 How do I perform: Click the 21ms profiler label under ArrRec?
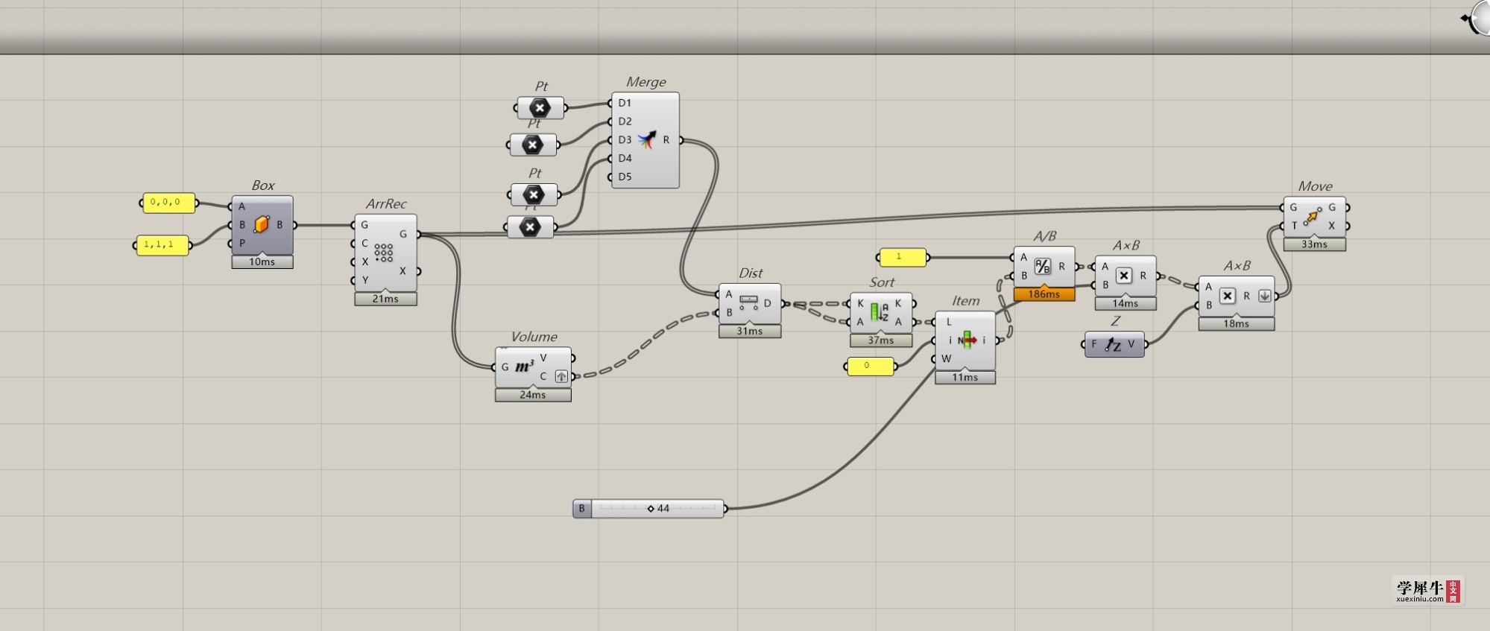[385, 299]
